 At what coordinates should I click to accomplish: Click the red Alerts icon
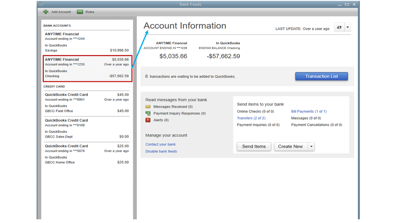pyautogui.click(x=148, y=120)
